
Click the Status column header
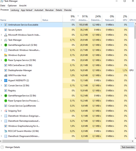point(52,18)
